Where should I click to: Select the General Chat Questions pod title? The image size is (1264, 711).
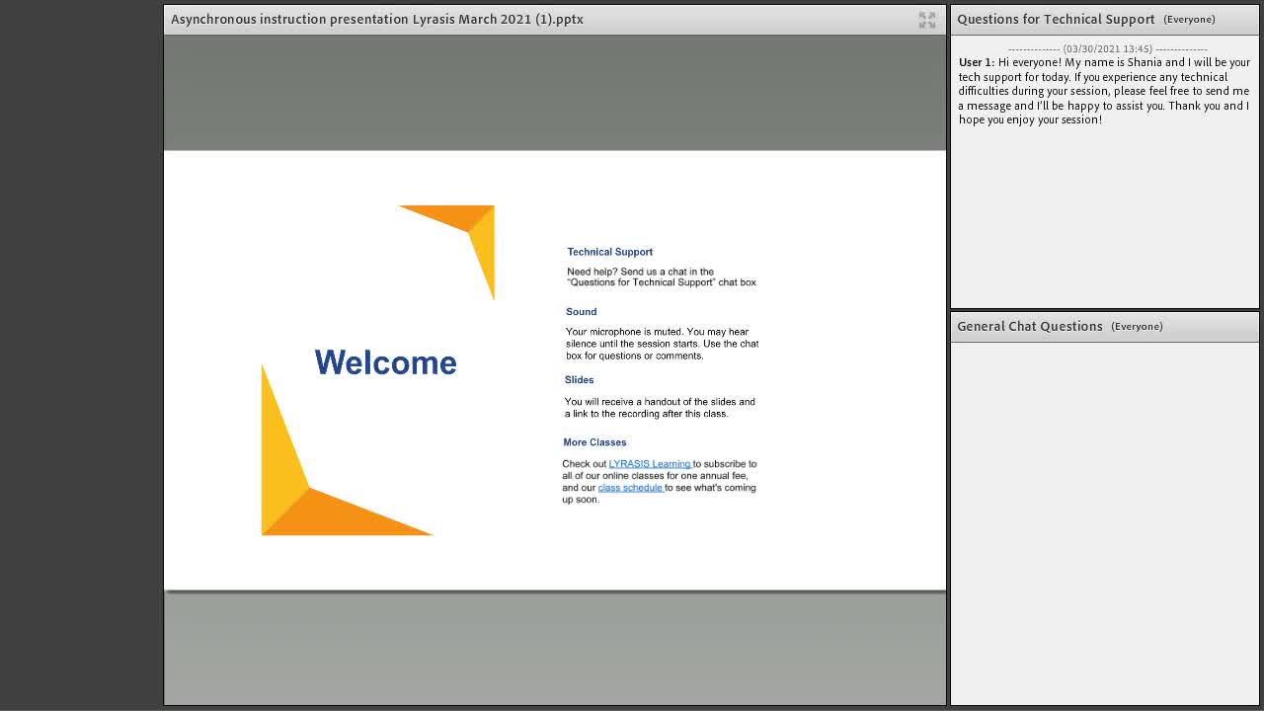point(1029,326)
